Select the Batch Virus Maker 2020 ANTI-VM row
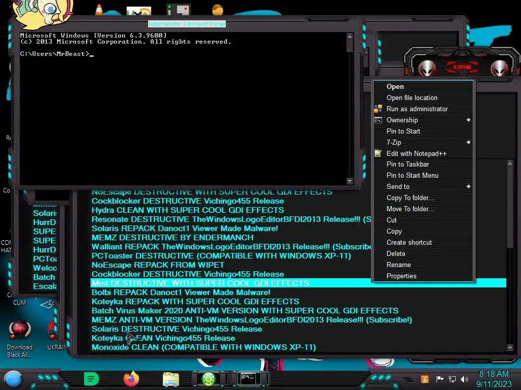521x390 pixels. coord(245,311)
